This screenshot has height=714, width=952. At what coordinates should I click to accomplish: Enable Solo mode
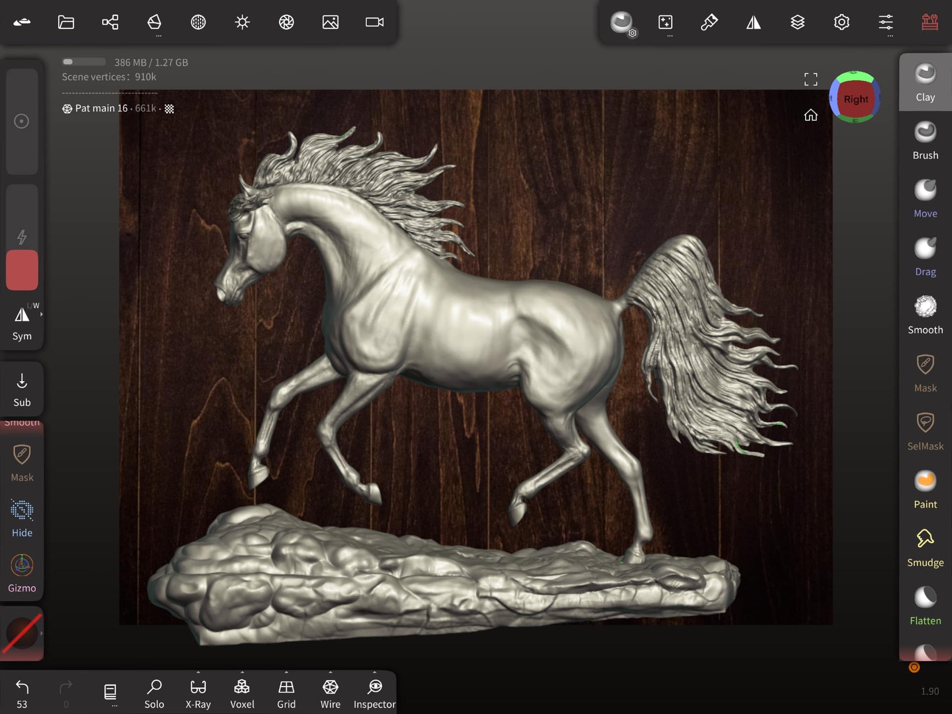click(154, 693)
